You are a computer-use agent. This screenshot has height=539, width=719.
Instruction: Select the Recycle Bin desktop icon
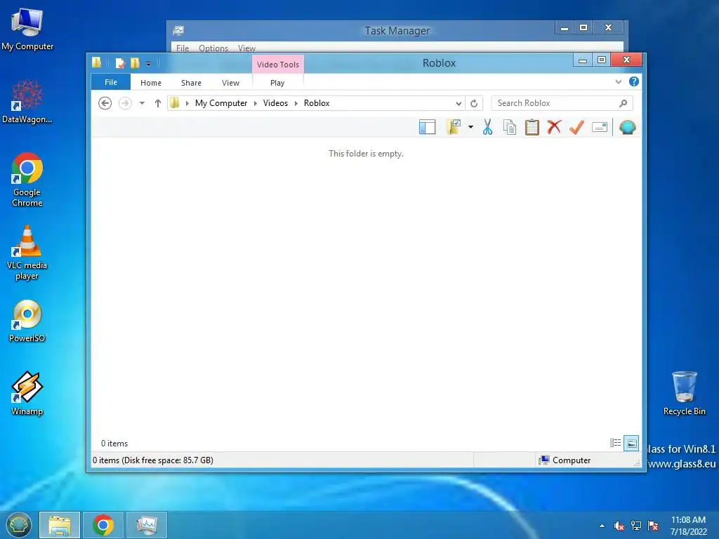pyautogui.click(x=684, y=393)
